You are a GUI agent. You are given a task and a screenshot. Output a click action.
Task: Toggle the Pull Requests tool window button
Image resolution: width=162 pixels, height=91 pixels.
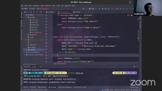(22, 35)
